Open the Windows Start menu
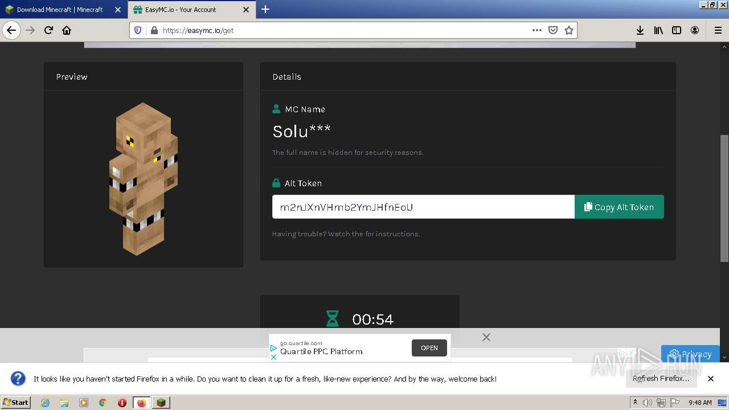 [16, 402]
